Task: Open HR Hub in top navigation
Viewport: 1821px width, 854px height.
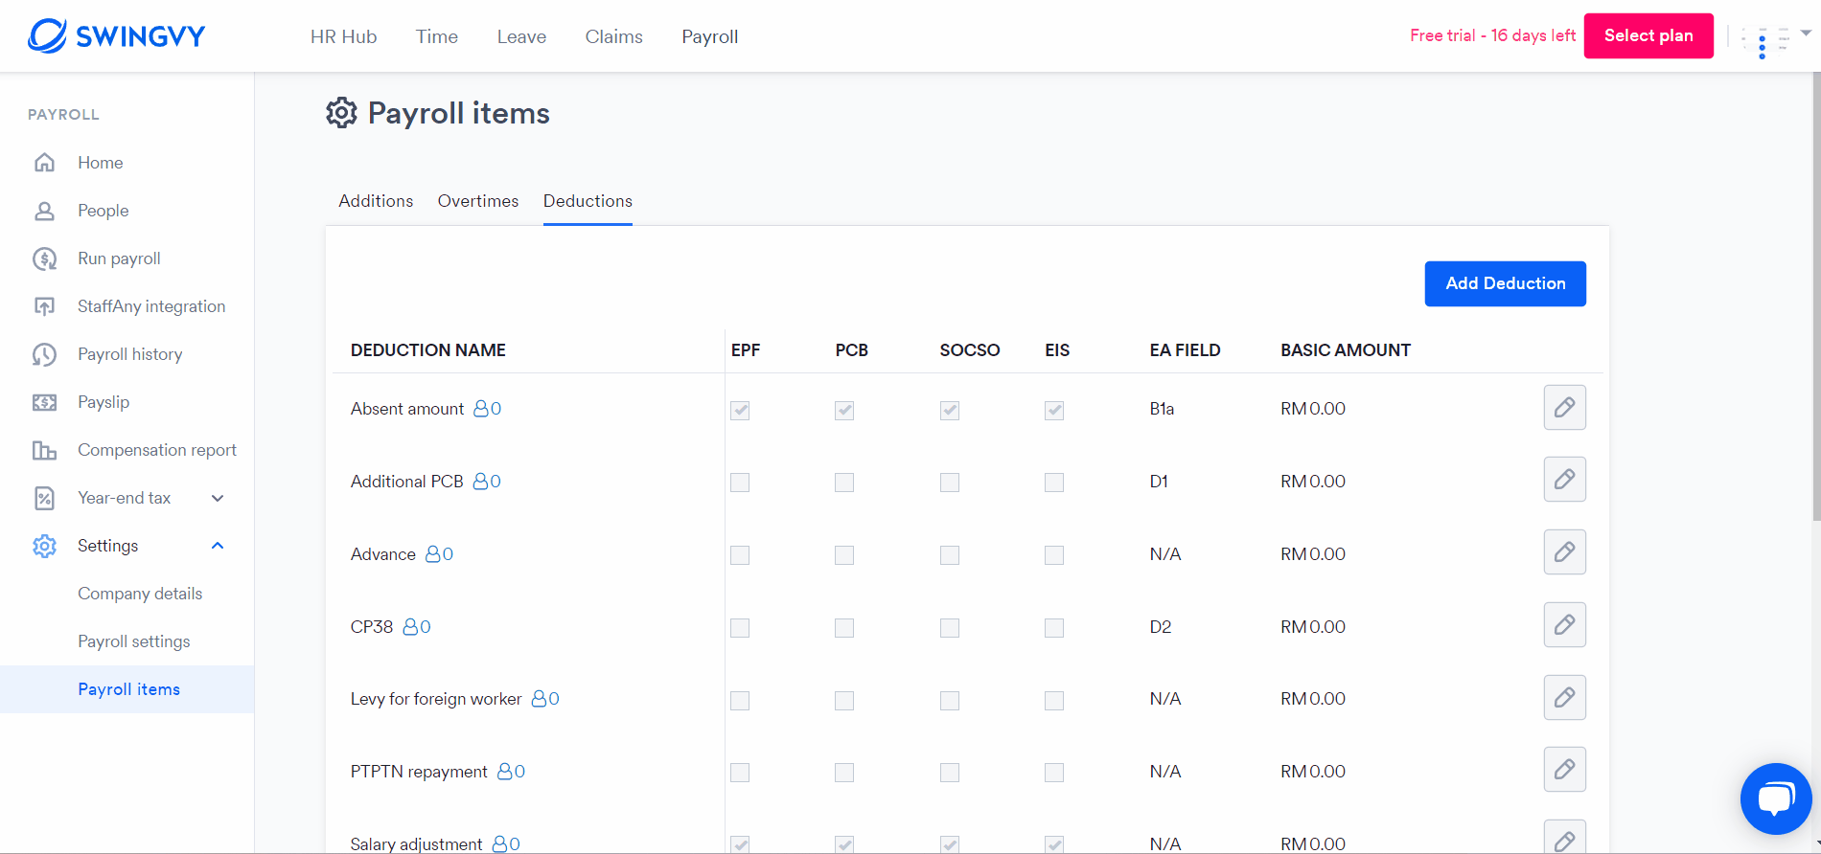Action: 344,36
